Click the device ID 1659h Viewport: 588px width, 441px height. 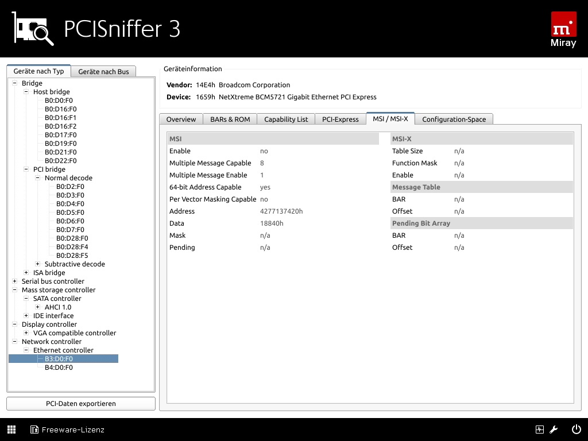pos(206,97)
